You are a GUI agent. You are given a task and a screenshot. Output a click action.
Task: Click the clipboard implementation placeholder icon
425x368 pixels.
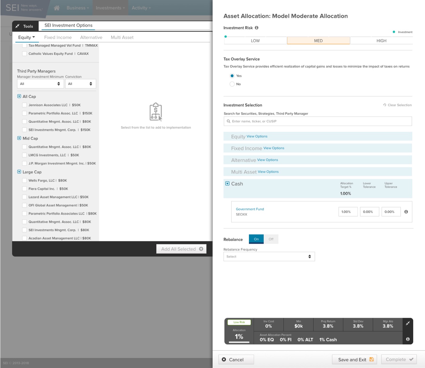pyautogui.click(x=156, y=112)
